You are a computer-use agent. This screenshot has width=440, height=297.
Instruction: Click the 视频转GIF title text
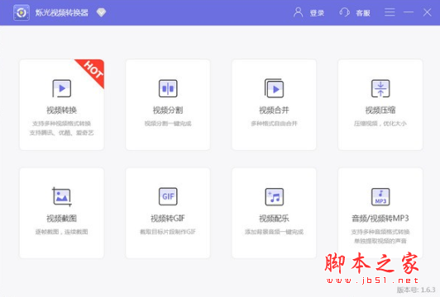point(168,219)
